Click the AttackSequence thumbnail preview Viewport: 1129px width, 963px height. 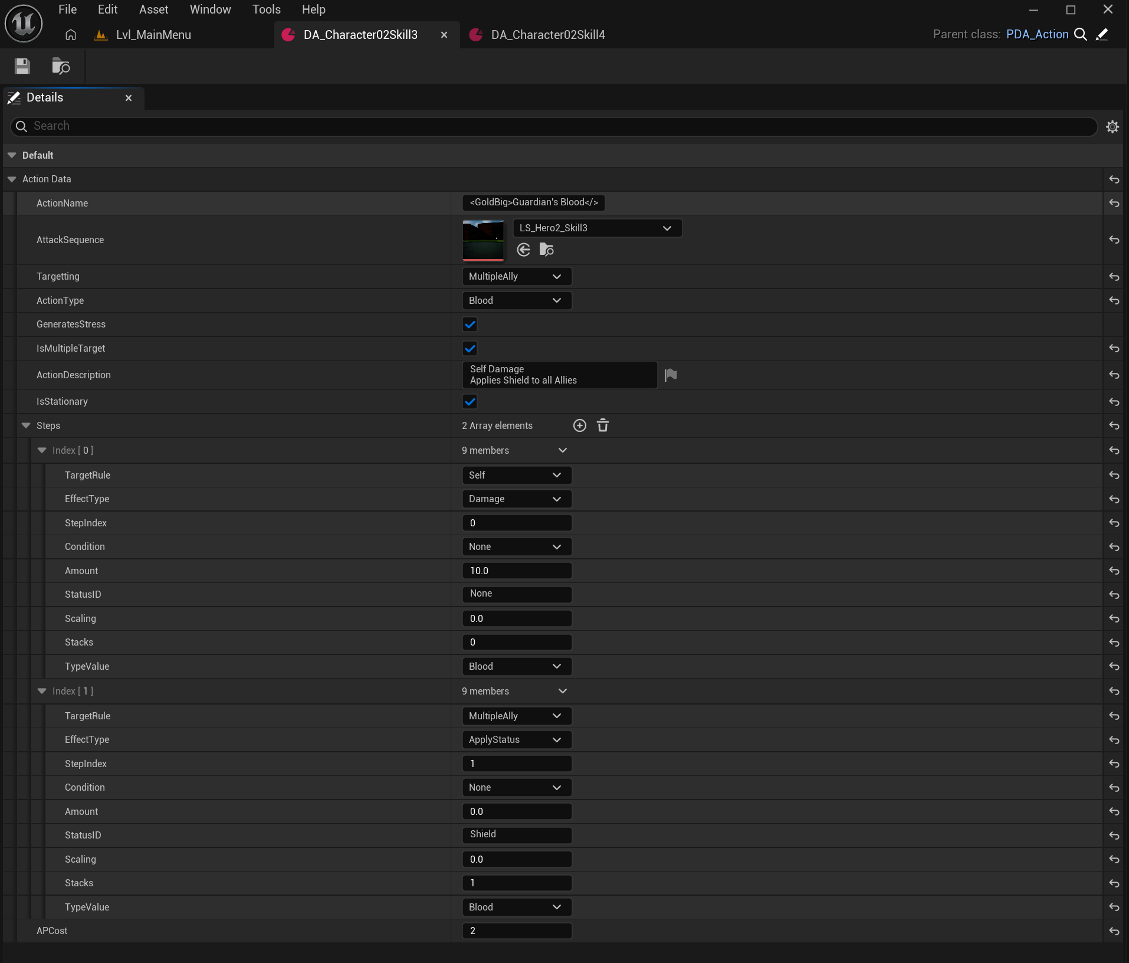tap(483, 240)
